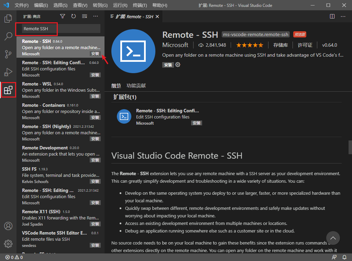The image size is (352, 261).
Task: Clear extension search results icon
Action: click(x=85, y=16)
